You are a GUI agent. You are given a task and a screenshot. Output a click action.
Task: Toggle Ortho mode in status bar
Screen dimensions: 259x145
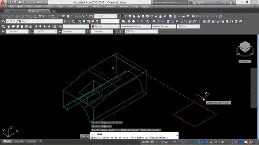pyautogui.click(x=170, y=142)
